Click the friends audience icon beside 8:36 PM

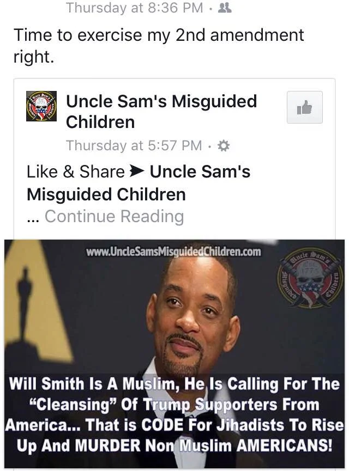225,8
